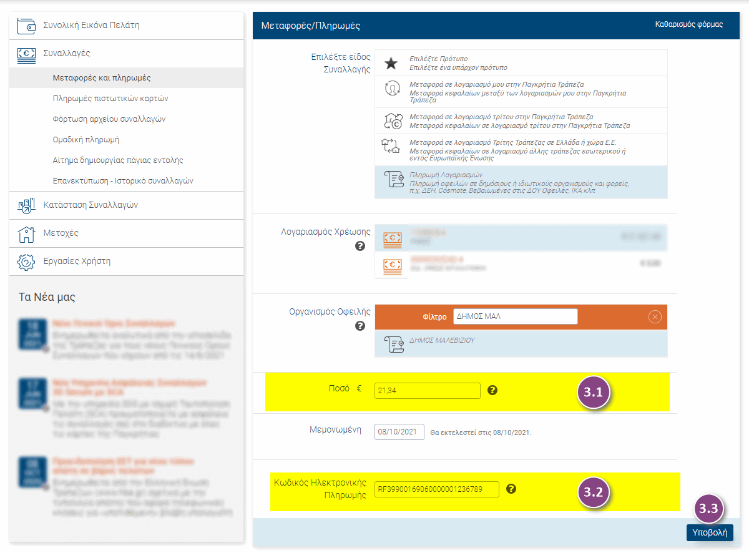Viewport: 749px width, 553px height.
Task: Click help icon under Οργανισμός Οφειλής label
Action: (x=360, y=326)
